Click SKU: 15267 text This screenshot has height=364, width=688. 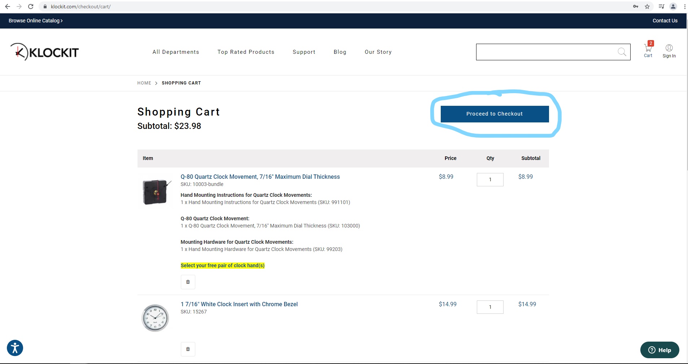tap(194, 312)
